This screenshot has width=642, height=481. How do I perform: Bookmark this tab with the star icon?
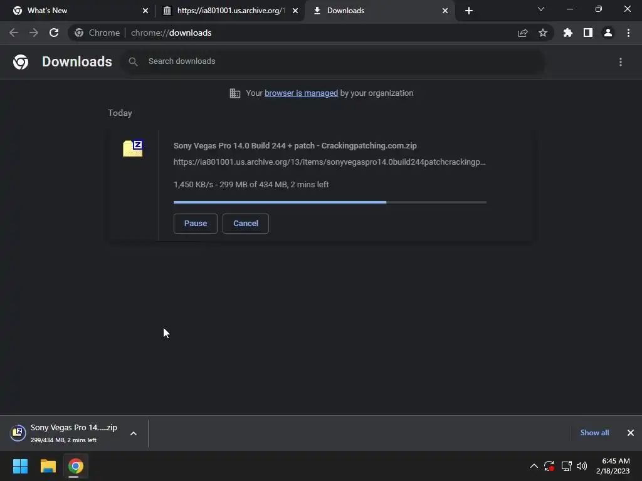pos(543,33)
